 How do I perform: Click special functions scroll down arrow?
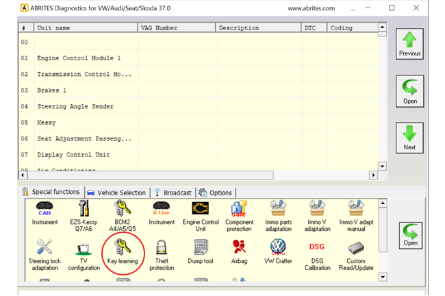[383, 277]
